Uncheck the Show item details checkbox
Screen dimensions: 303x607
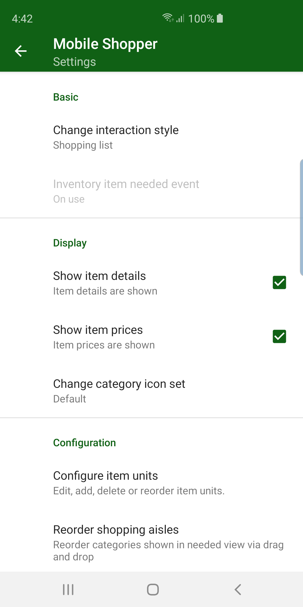coord(279,282)
